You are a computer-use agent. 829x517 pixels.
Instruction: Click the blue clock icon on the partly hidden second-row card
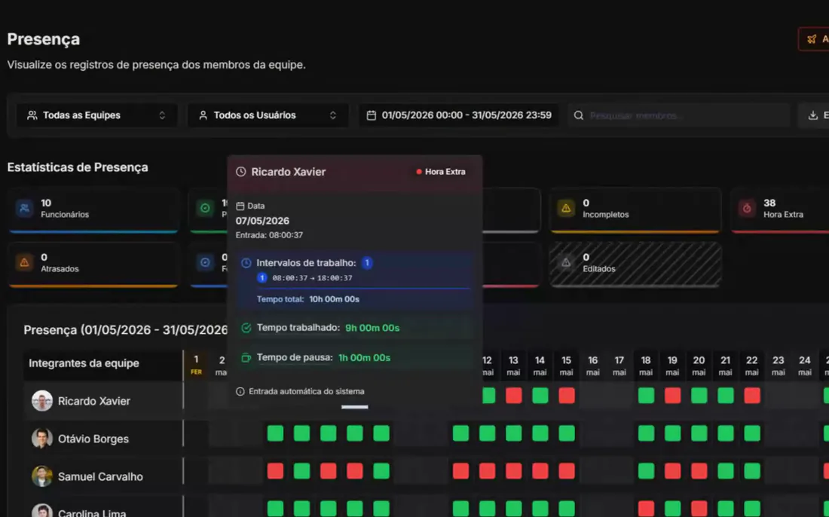click(205, 262)
